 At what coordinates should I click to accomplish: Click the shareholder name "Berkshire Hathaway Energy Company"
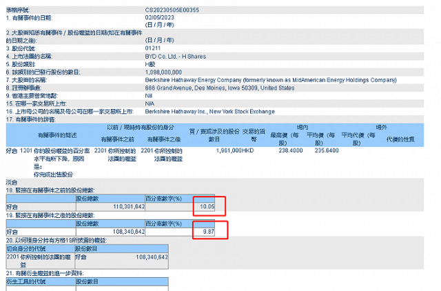click(x=193, y=80)
